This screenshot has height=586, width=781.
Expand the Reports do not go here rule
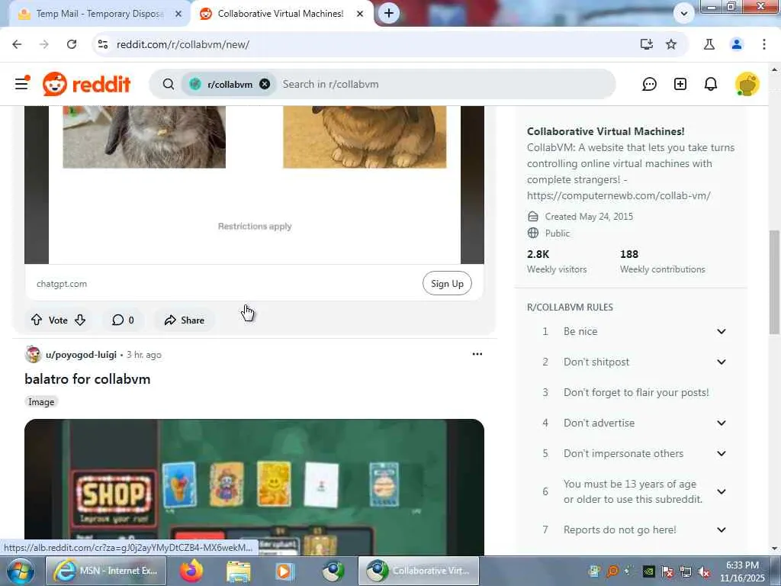click(x=721, y=530)
